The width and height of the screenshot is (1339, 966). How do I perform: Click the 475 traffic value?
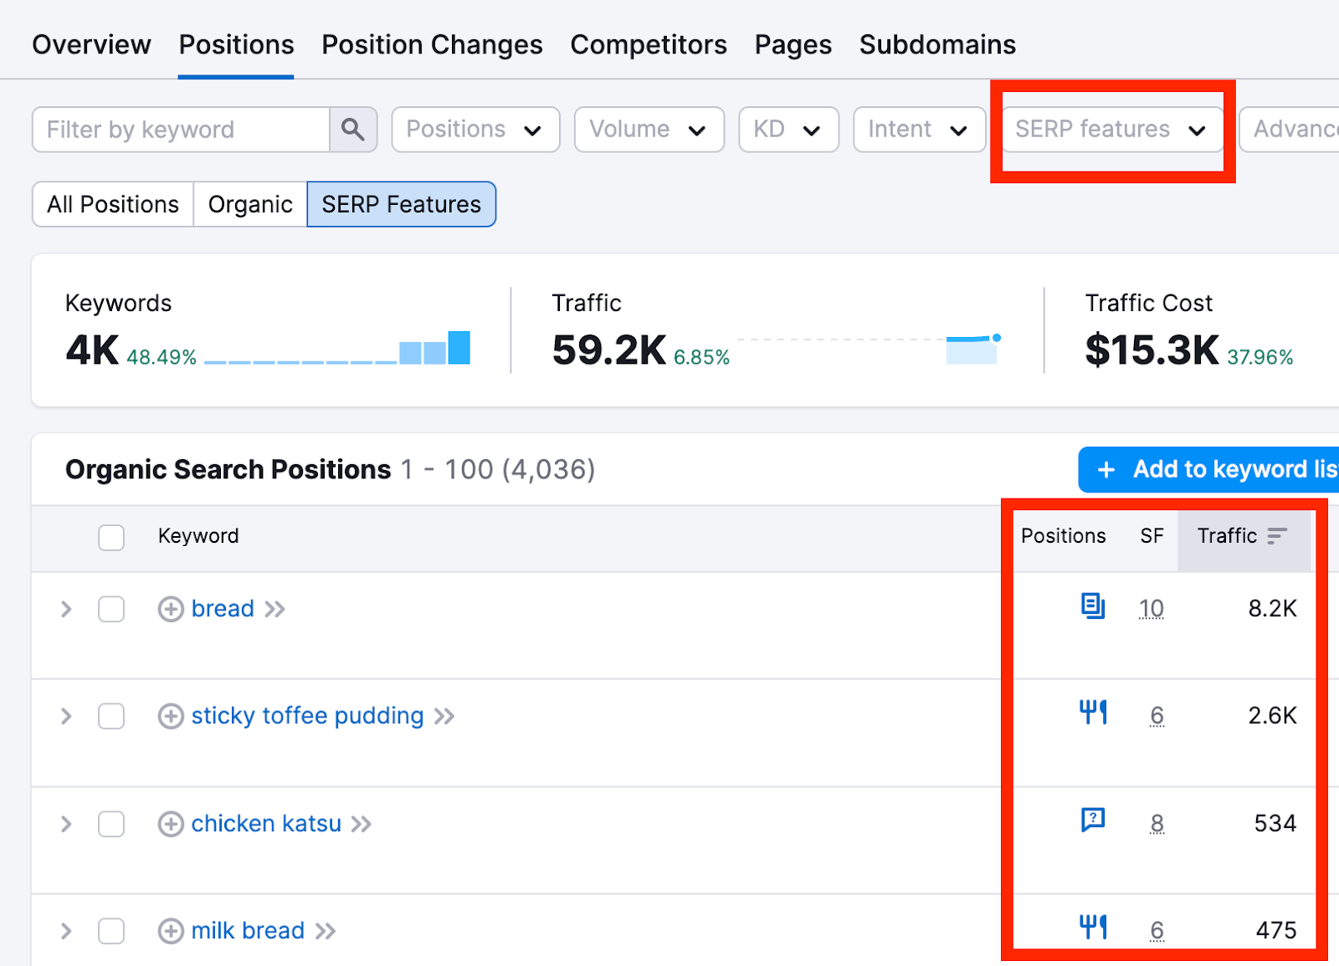1276,931
